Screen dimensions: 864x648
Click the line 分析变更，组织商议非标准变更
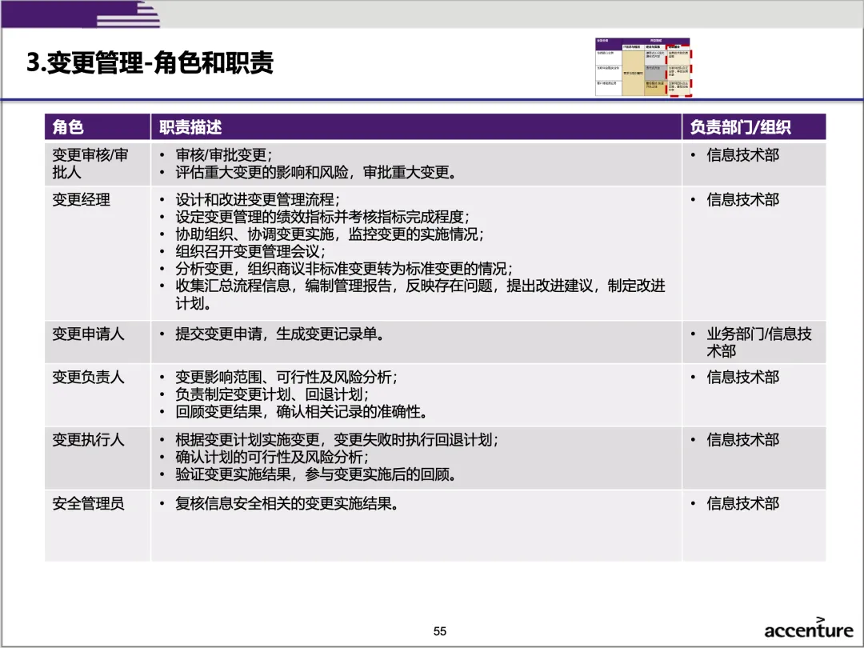point(344,268)
